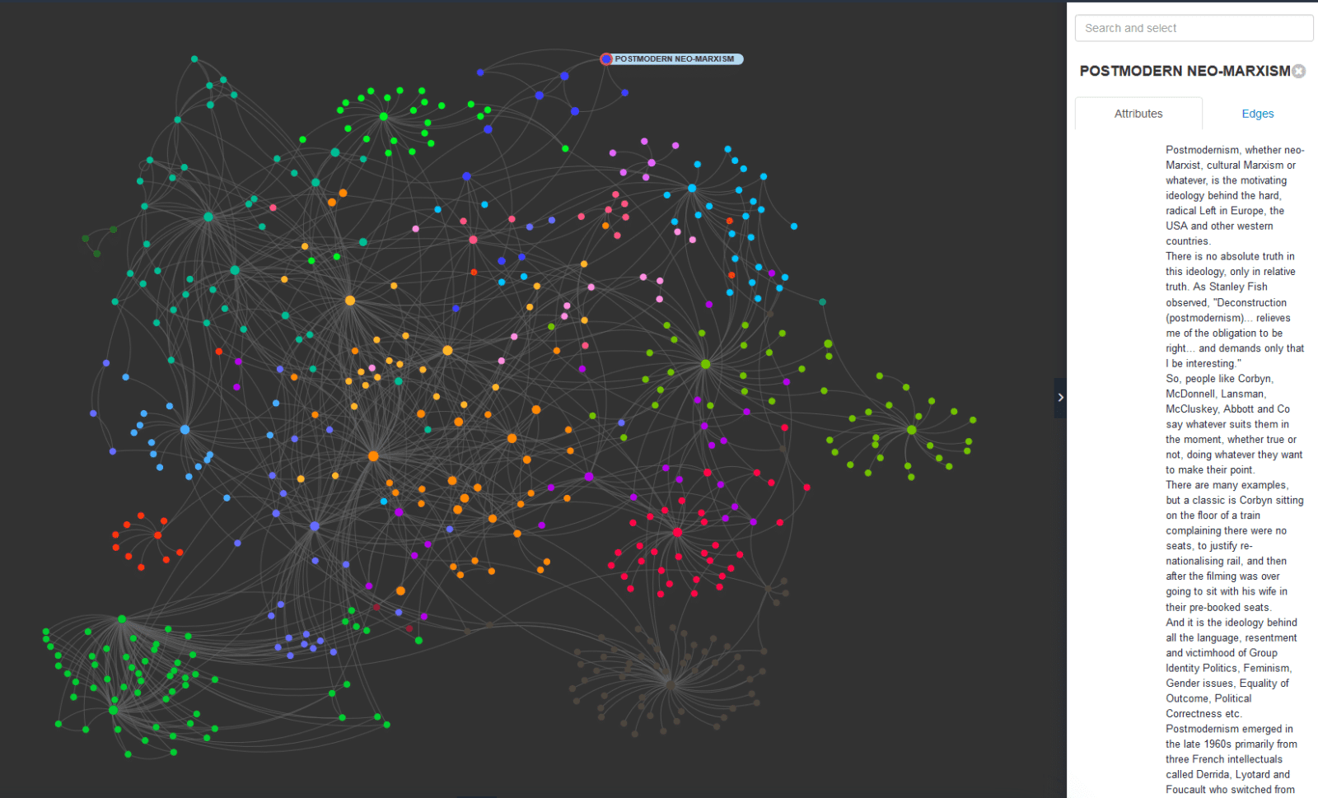Select the largest orange hub node in the center

pos(373,456)
